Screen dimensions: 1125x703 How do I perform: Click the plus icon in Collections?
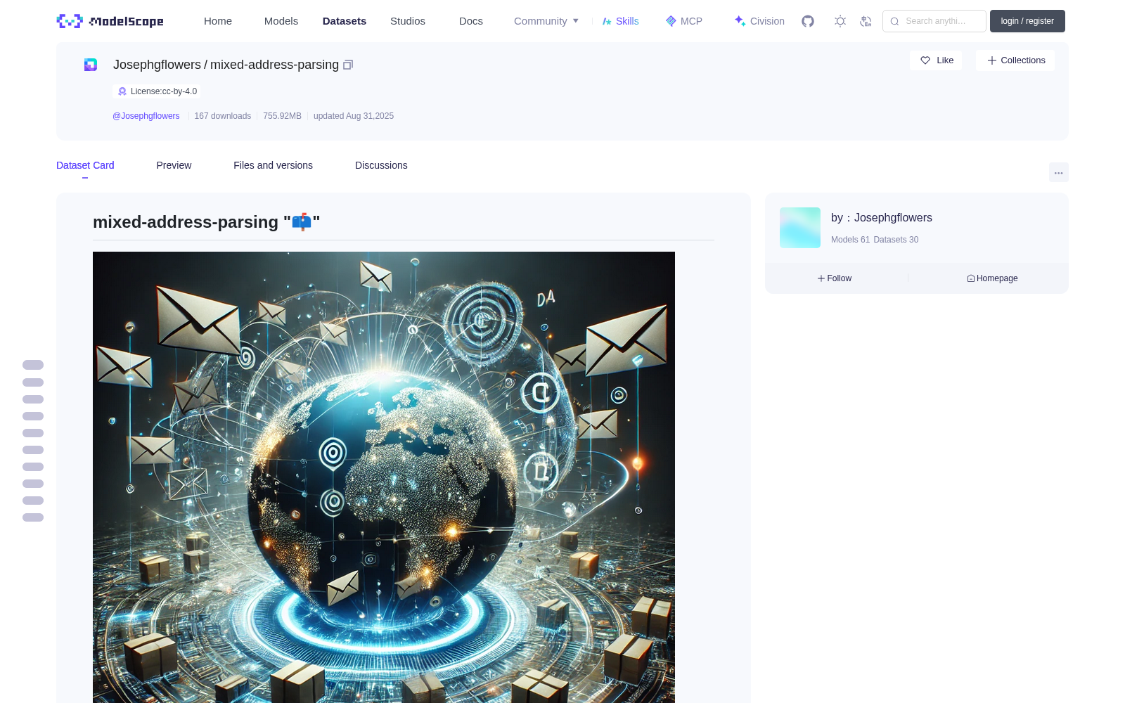point(992,60)
